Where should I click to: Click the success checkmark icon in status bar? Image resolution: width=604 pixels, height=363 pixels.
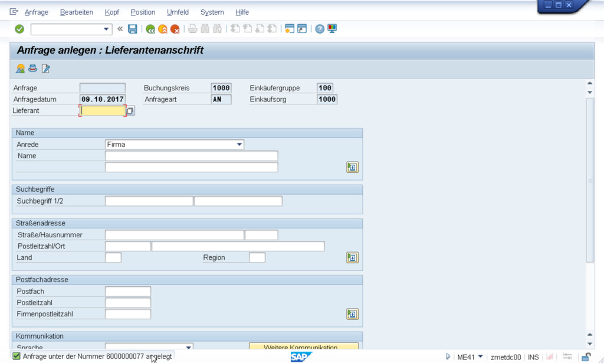[x=16, y=356]
